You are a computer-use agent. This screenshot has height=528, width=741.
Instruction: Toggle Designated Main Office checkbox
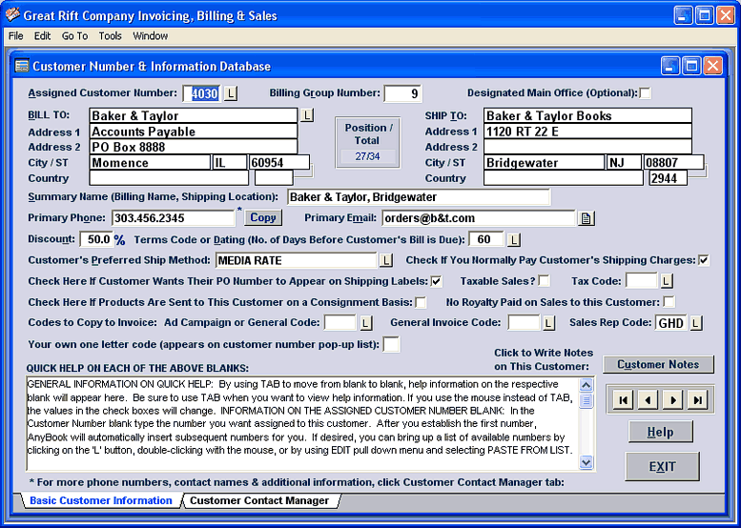pyautogui.click(x=645, y=93)
